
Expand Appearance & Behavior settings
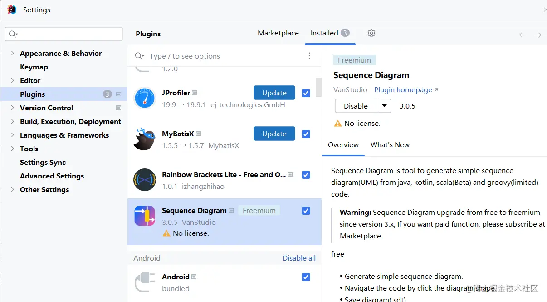pyautogui.click(x=12, y=53)
